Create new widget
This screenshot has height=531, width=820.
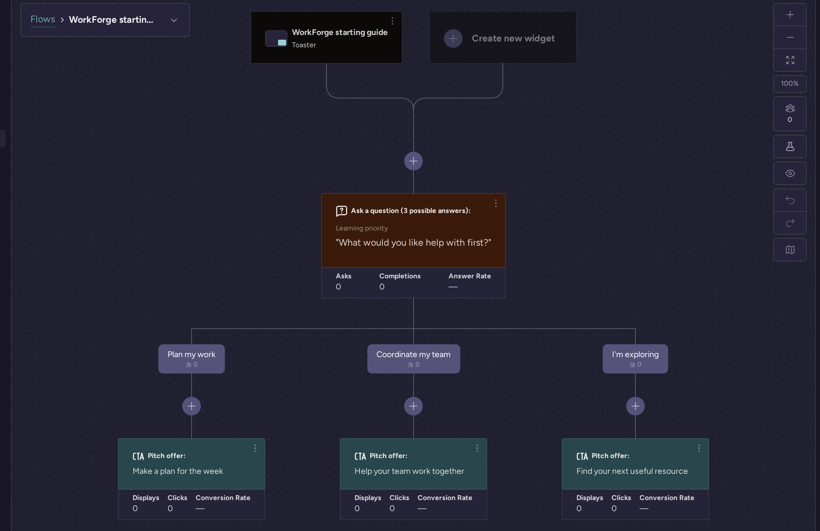click(503, 37)
